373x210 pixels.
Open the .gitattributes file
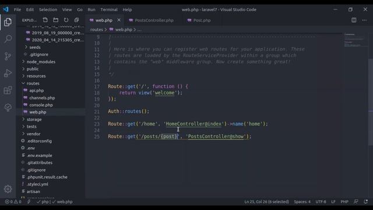[x=40, y=163]
